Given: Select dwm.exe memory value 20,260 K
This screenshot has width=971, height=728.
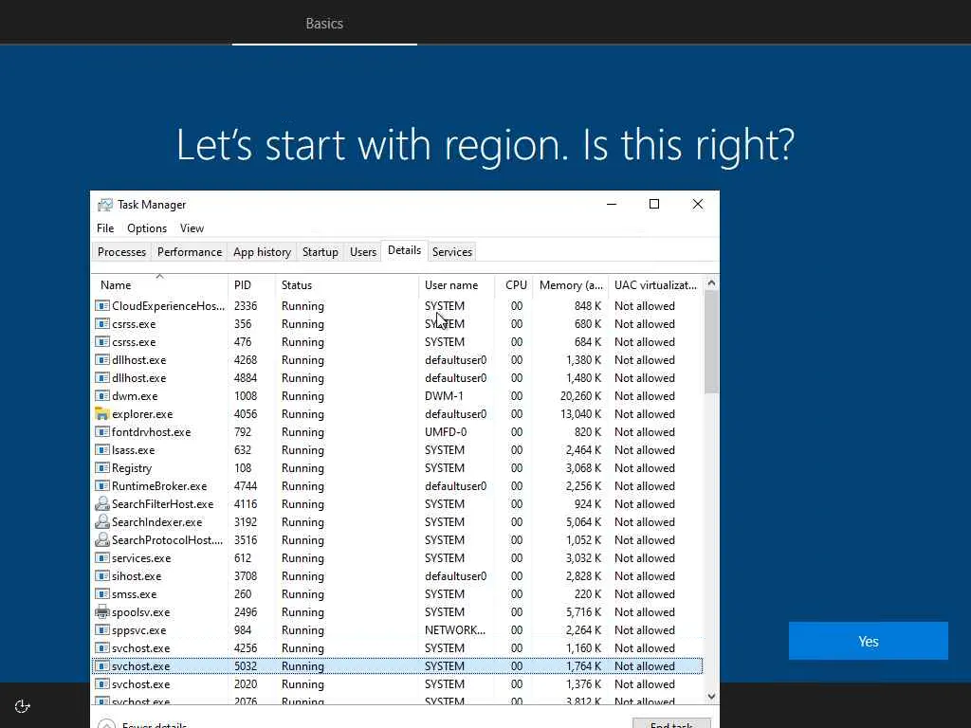Looking at the screenshot, I should tap(581, 396).
